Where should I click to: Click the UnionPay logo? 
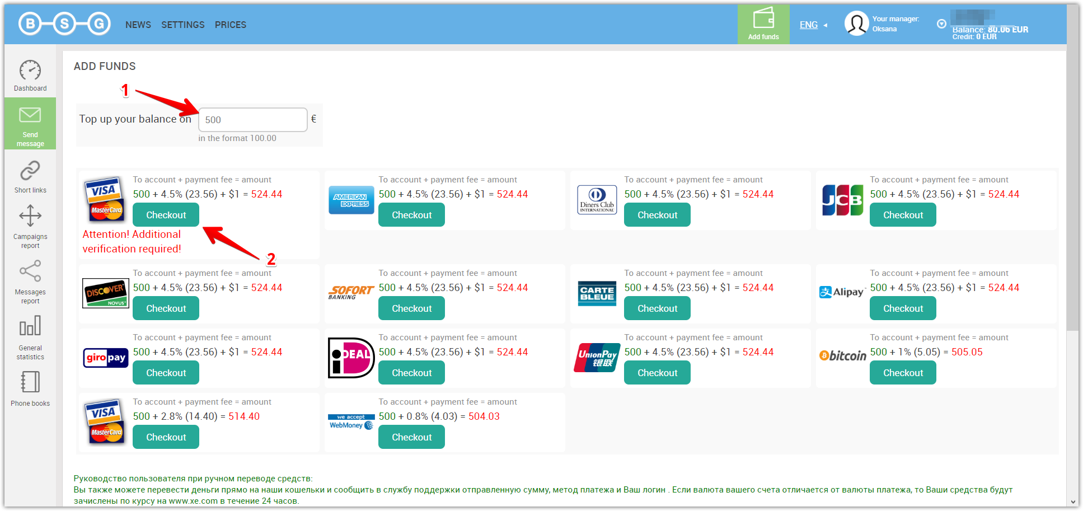click(597, 358)
